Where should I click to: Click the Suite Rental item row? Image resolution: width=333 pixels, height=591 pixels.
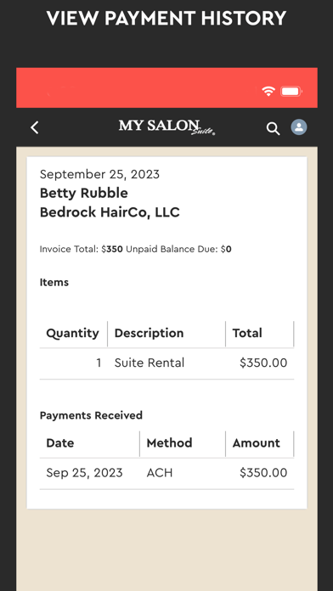166,363
